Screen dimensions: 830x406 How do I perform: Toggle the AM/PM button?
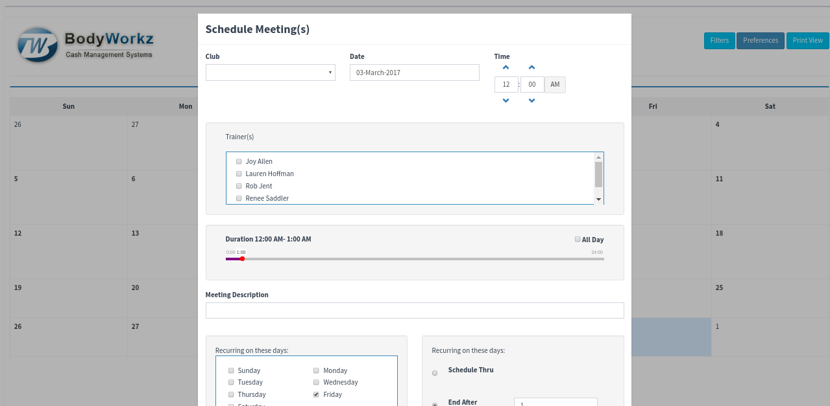(555, 85)
